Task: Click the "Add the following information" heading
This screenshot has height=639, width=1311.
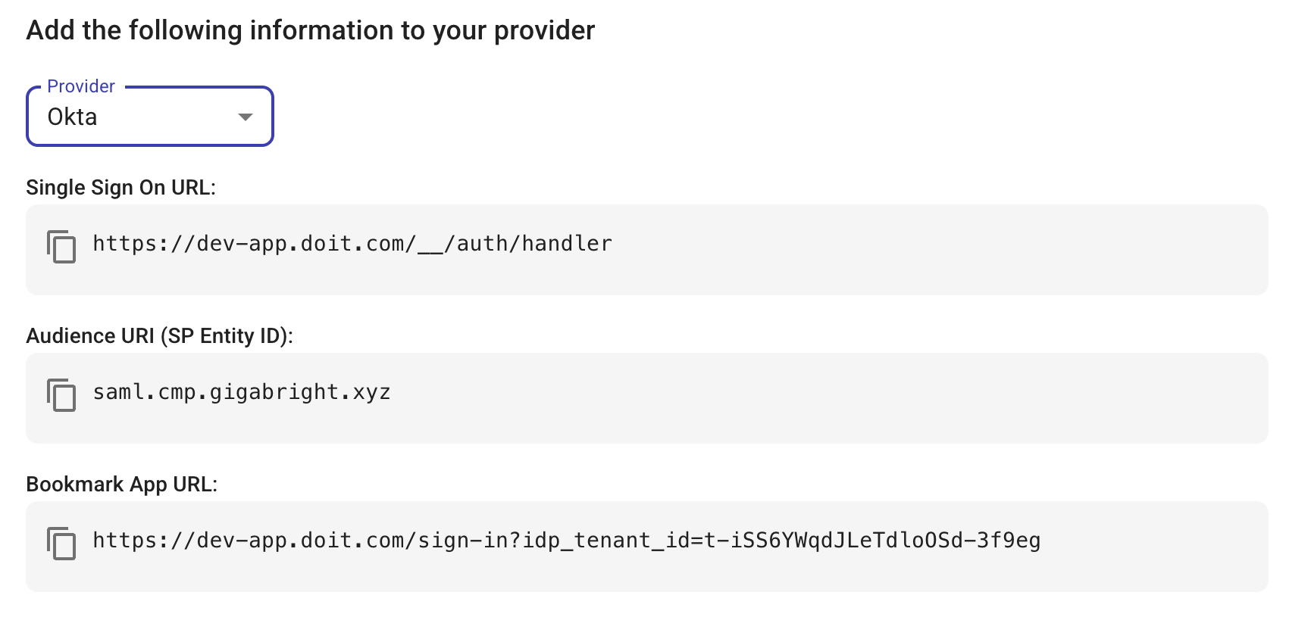Action: [x=310, y=30]
